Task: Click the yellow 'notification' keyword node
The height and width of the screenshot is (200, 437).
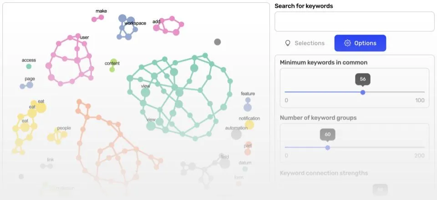Action: point(249,125)
